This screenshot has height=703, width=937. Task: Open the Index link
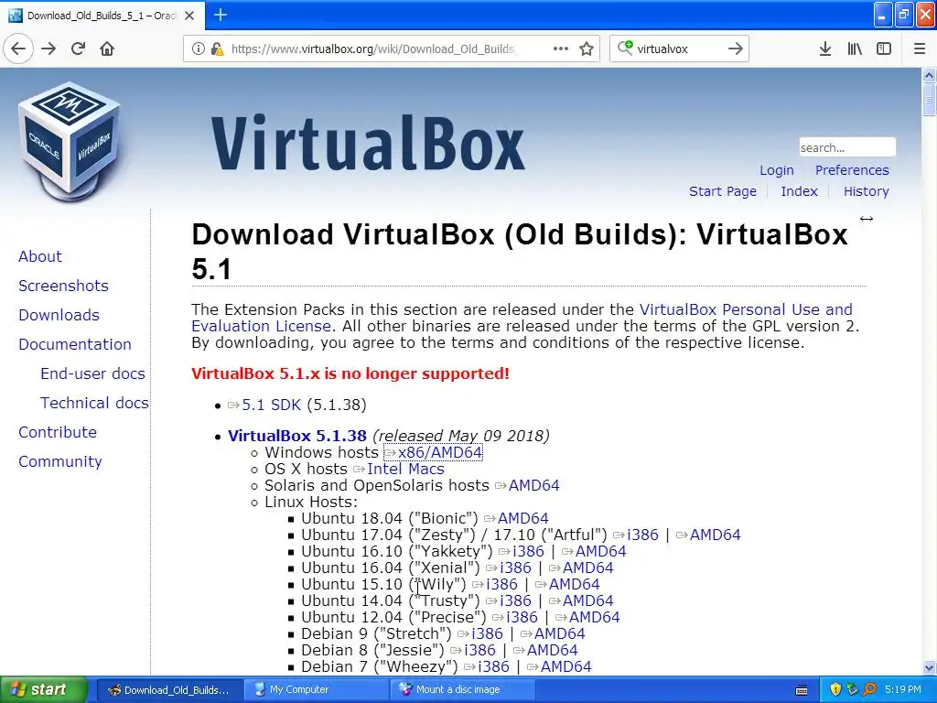point(799,191)
